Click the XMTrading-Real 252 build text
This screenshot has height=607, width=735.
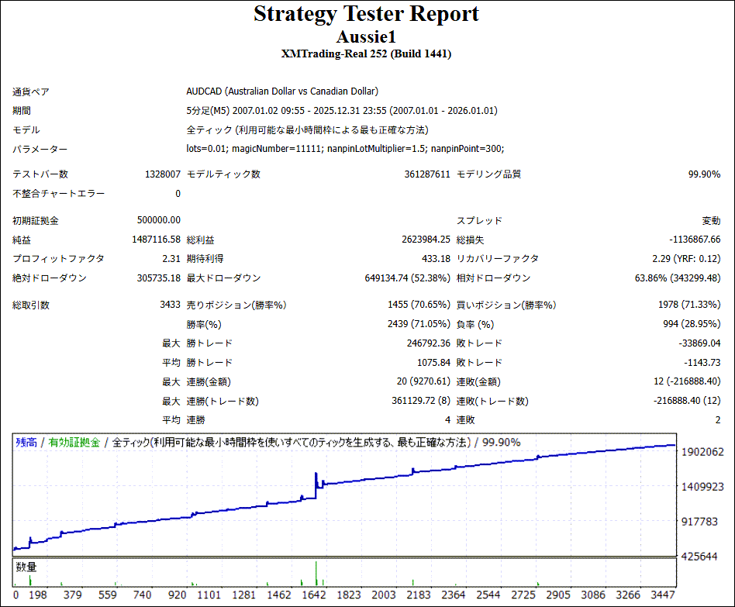366,54
